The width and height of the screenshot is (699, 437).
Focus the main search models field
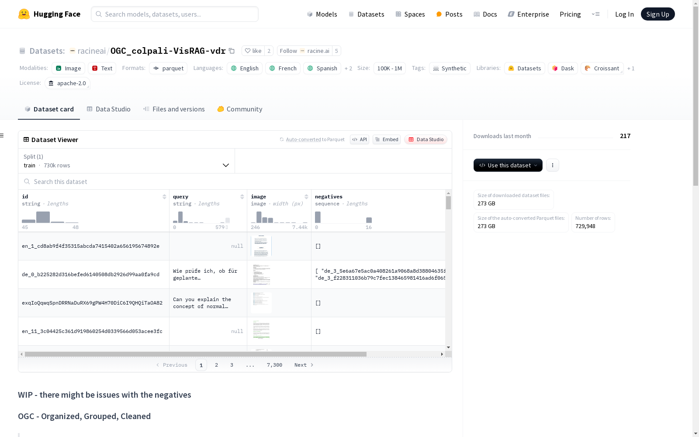175,14
